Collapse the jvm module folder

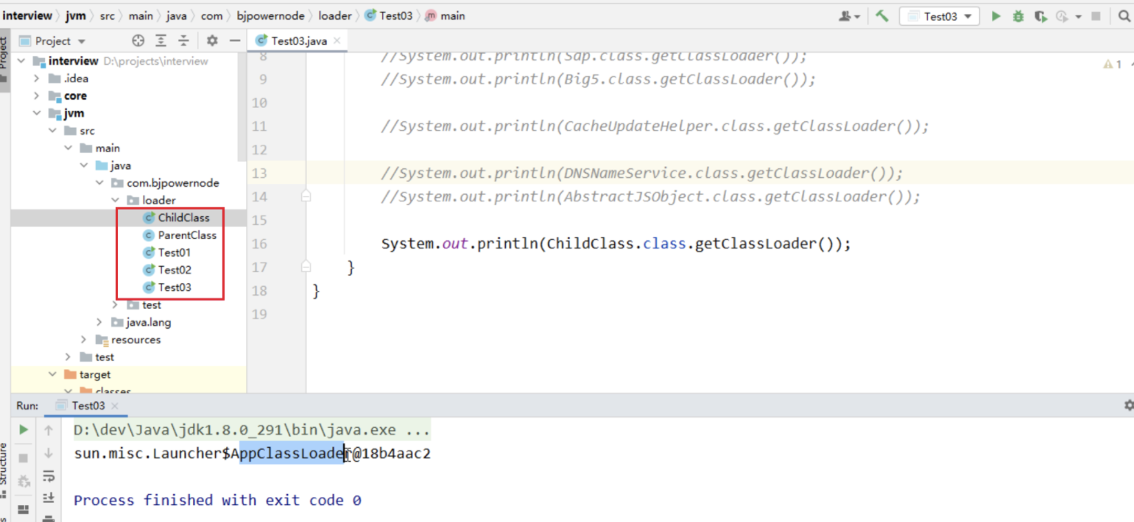pyautogui.click(x=36, y=113)
